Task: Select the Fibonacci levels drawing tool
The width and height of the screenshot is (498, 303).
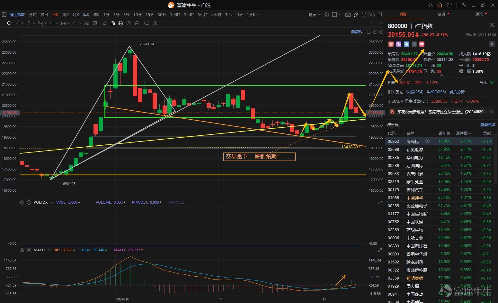Action: (x=52, y=23)
